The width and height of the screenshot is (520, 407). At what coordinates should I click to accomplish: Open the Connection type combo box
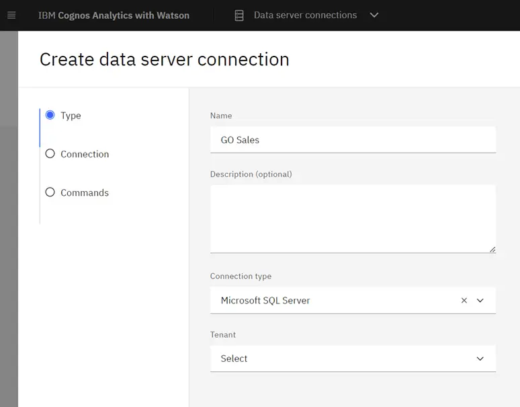(353, 301)
